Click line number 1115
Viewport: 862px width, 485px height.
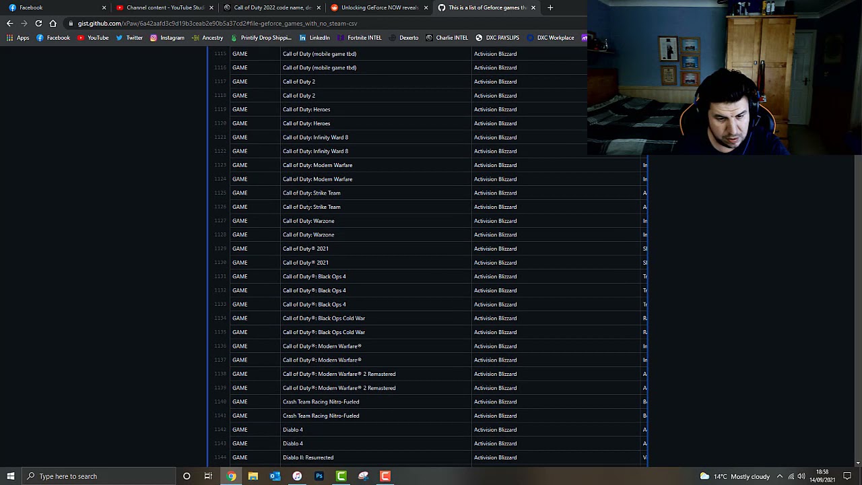tap(220, 54)
